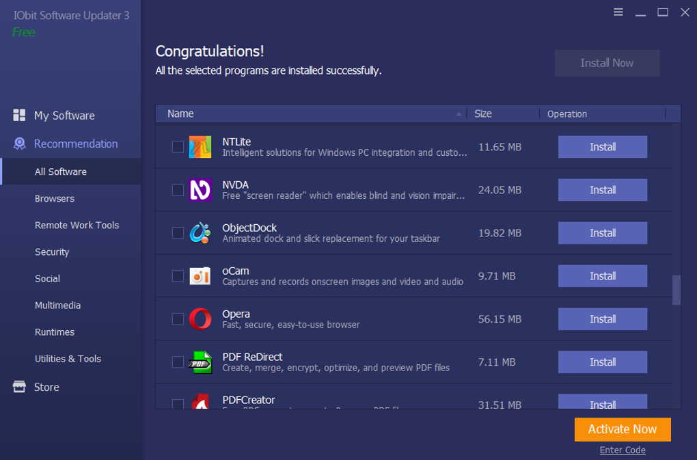Click ObjectDock description about animated dock
The height and width of the screenshot is (460, 697).
click(x=331, y=239)
